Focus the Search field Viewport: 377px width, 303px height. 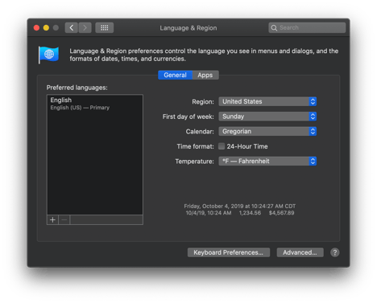click(x=307, y=28)
